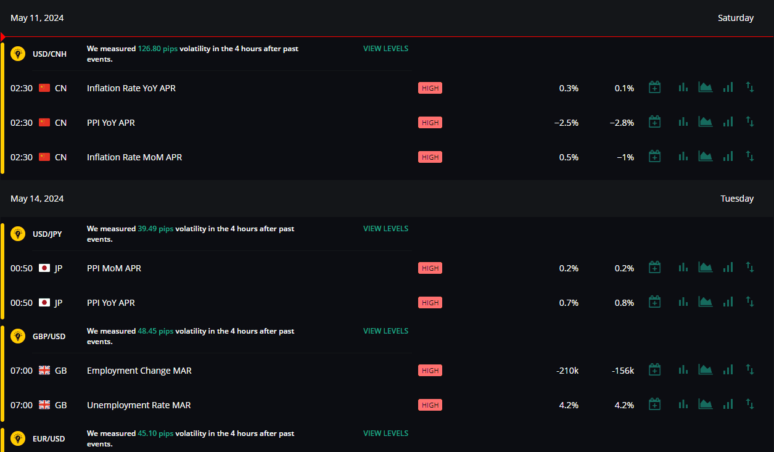Click USD/CNH lightbulb insight icon
Viewport: 774px width, 452px height.
tap(18, 54)
